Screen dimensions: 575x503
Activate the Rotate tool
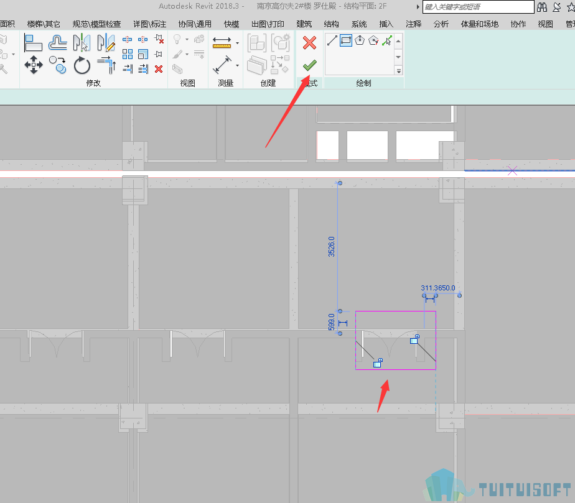coord(82,65)
